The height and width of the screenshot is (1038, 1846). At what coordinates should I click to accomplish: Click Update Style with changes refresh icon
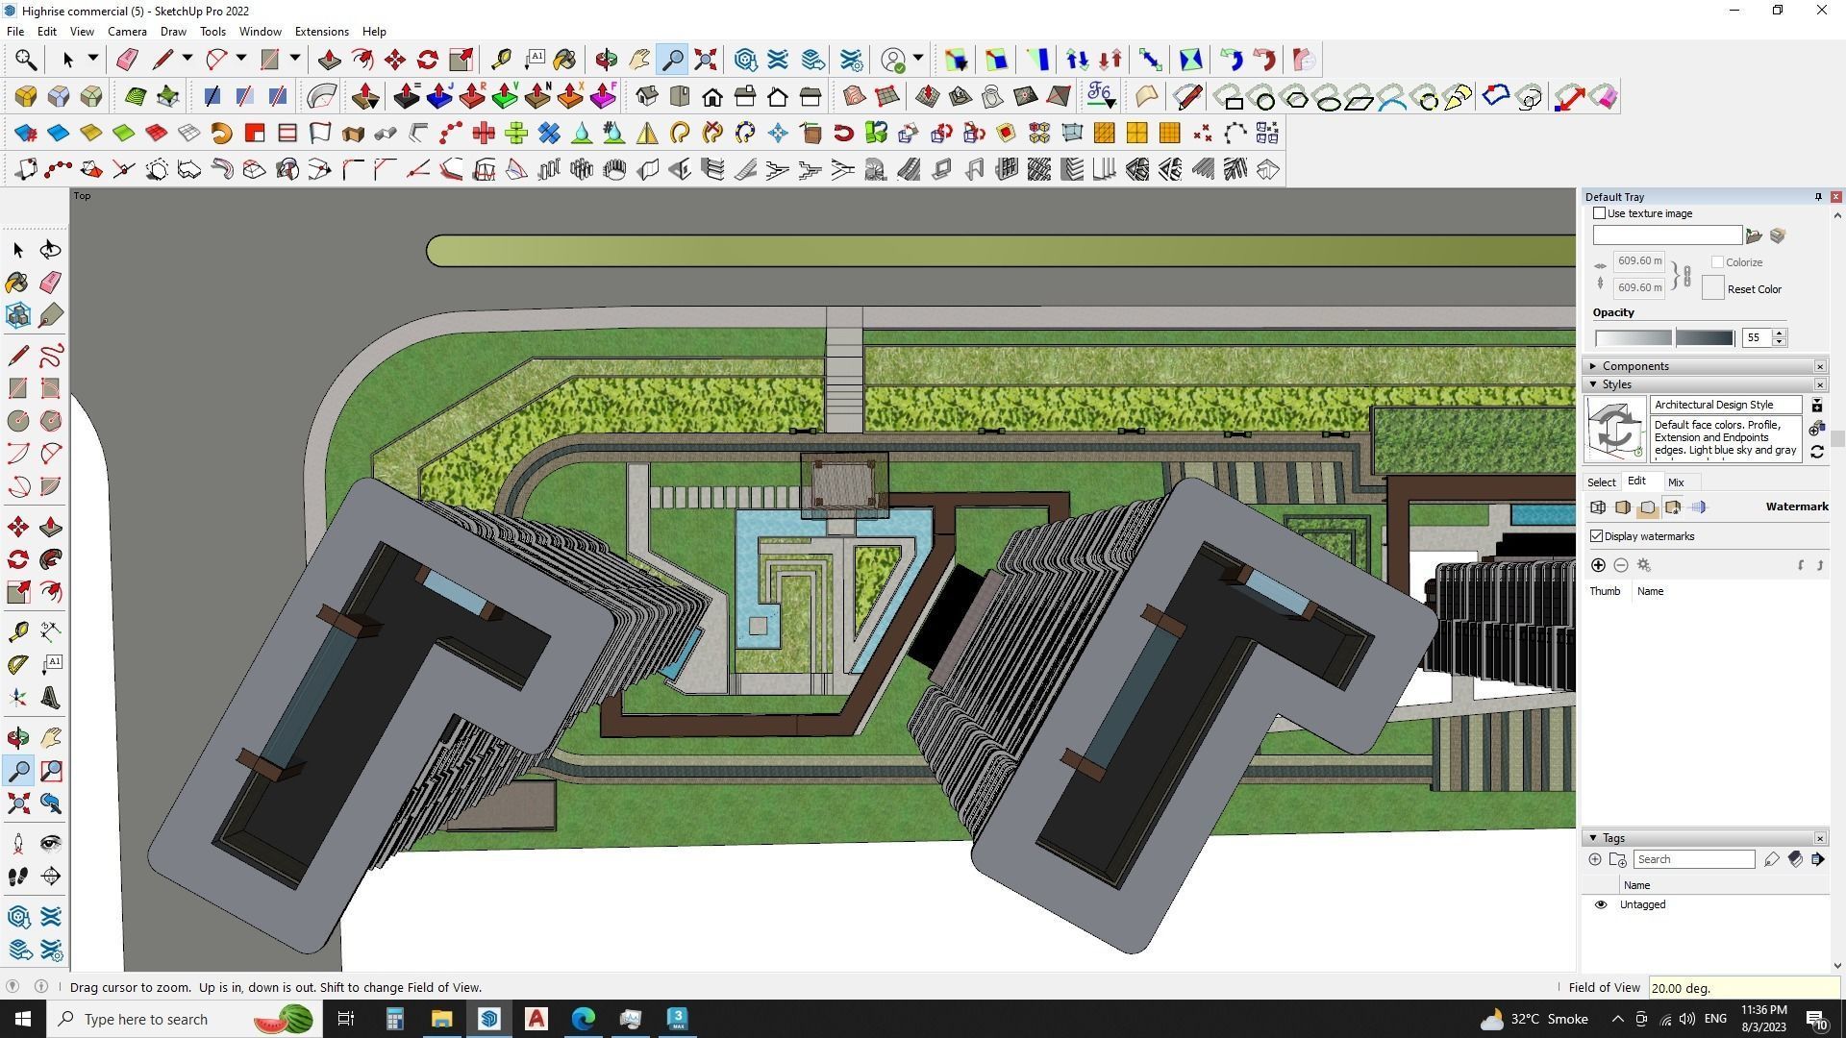(1817, 451)
